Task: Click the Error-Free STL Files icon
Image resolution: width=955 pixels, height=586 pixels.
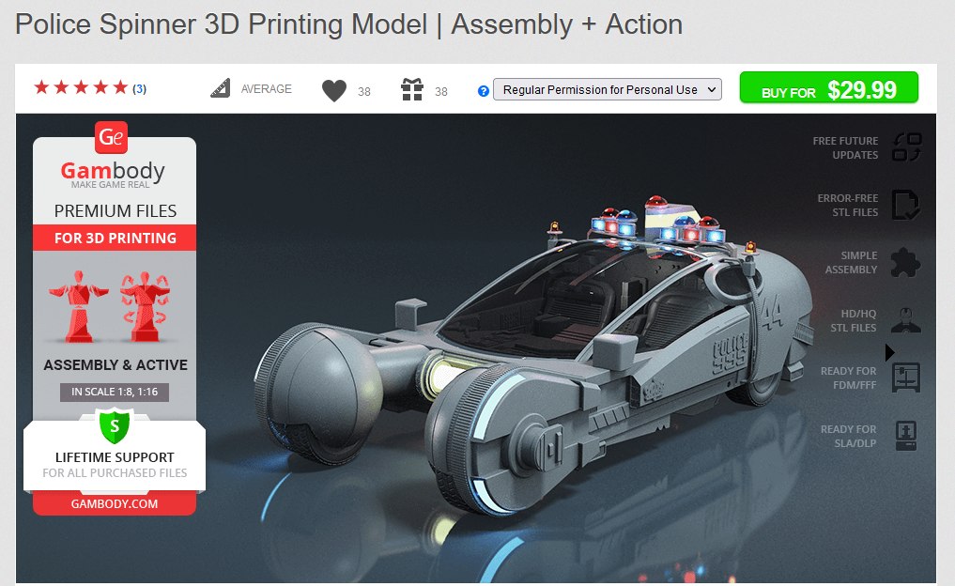Action: pos(906,205)
